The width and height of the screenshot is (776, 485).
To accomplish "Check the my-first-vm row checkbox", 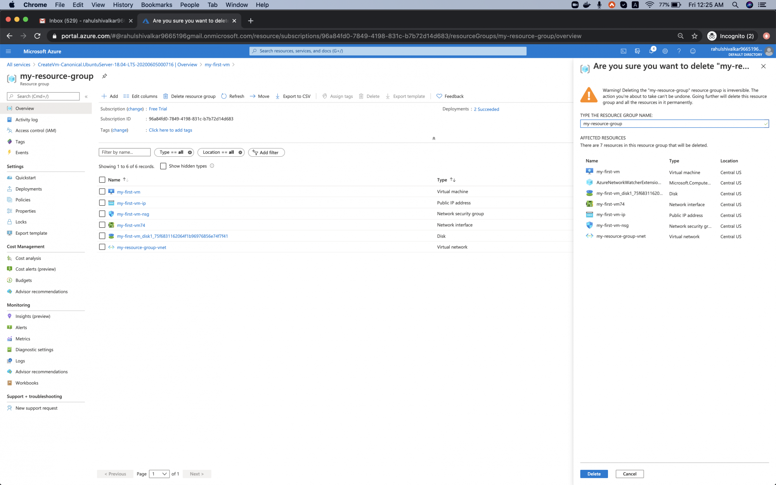I will pos(102,191).
